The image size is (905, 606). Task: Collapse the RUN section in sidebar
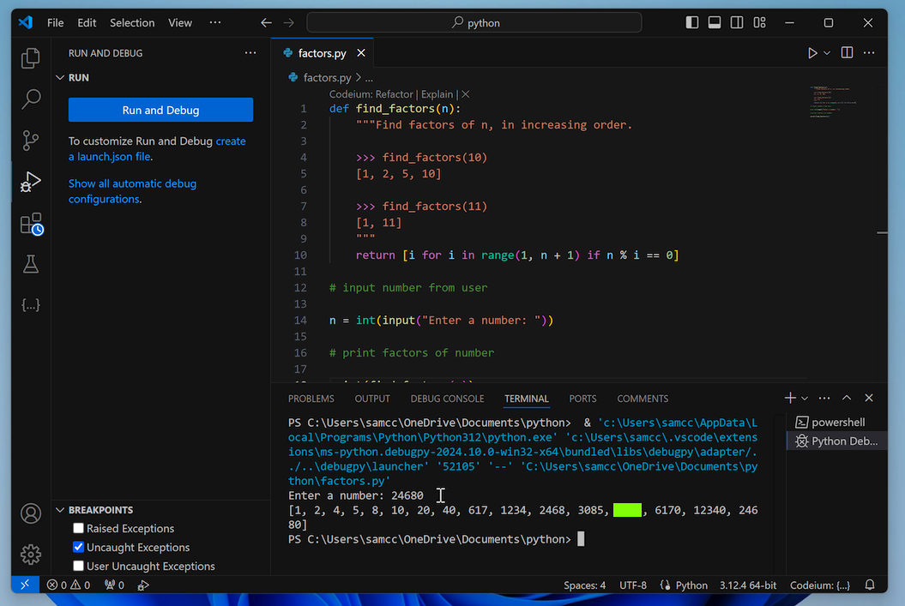tap(60, 78)
